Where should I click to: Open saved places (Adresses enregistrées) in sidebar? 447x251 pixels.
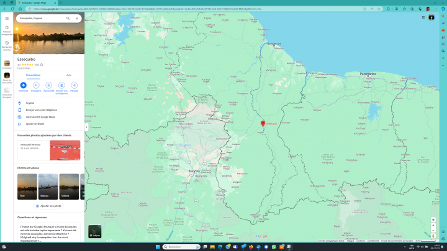[x=7, y=30]
